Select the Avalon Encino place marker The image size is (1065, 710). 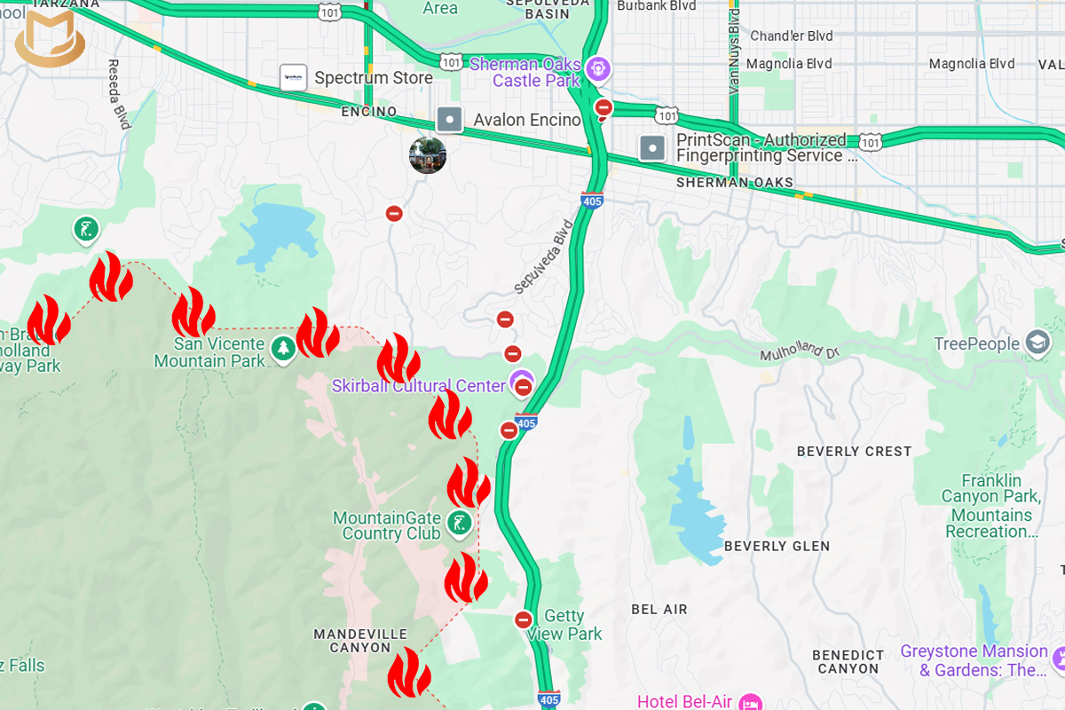pos(450,119)
